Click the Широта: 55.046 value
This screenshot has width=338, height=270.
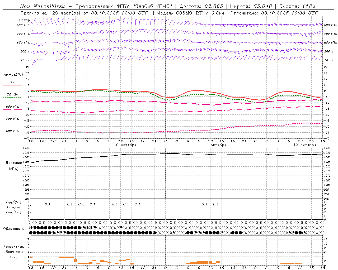pyautogui.click(x=251, y=6)
